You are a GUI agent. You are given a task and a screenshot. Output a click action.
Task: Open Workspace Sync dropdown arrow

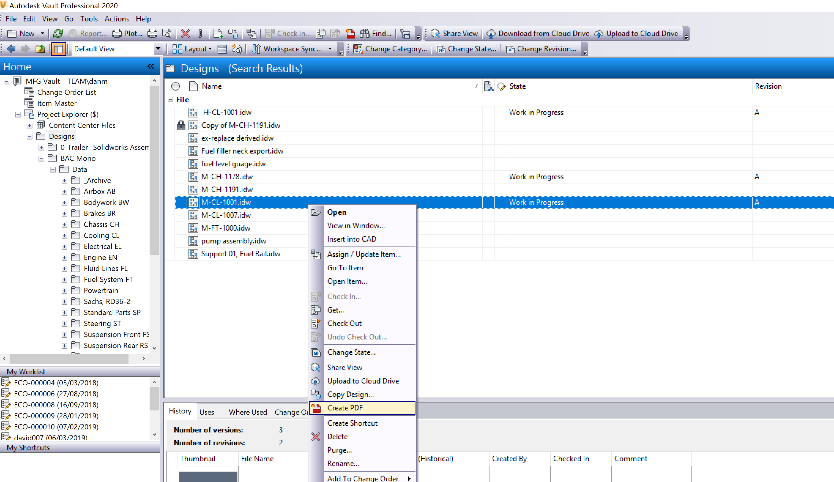pyautogui.click(x=330, y=49)
